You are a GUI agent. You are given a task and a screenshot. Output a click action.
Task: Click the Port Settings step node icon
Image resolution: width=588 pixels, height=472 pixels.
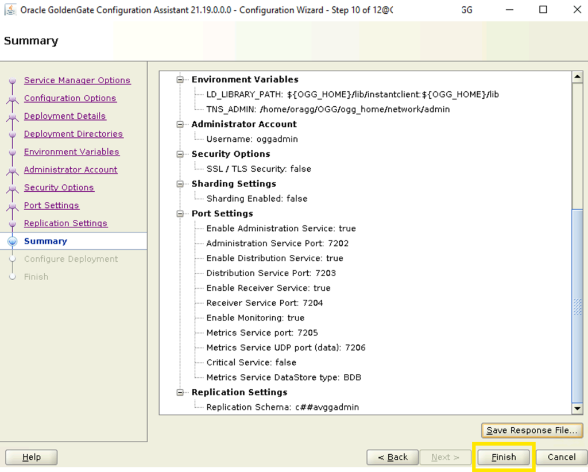pos(13,206)
